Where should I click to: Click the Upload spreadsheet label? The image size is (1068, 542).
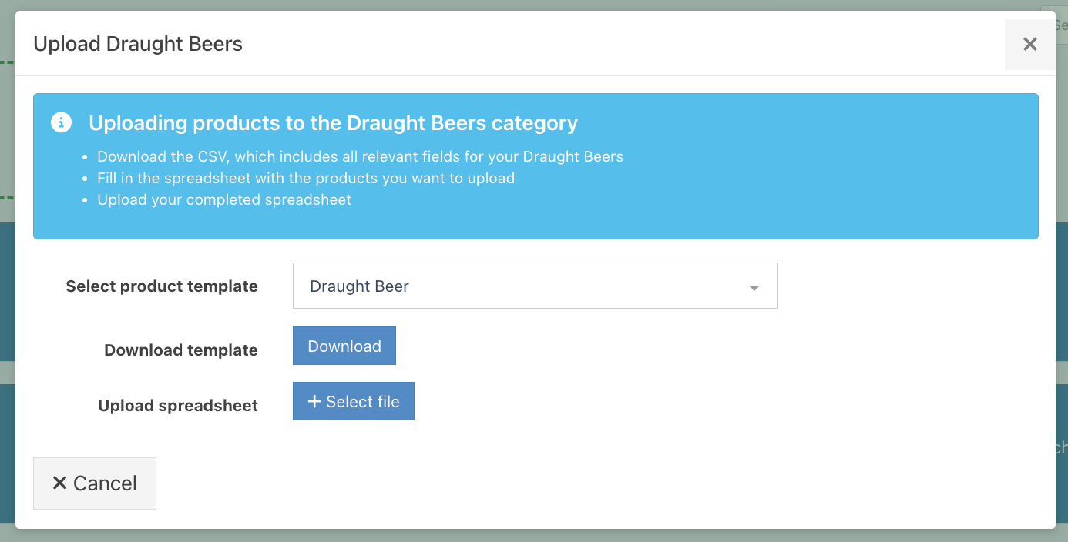178,406
